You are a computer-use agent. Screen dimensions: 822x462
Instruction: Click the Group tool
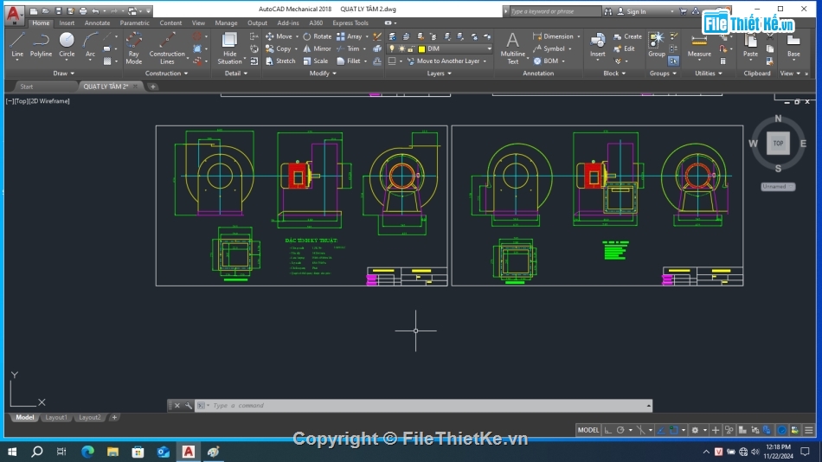pyautogui.click(x=657, y=45)
